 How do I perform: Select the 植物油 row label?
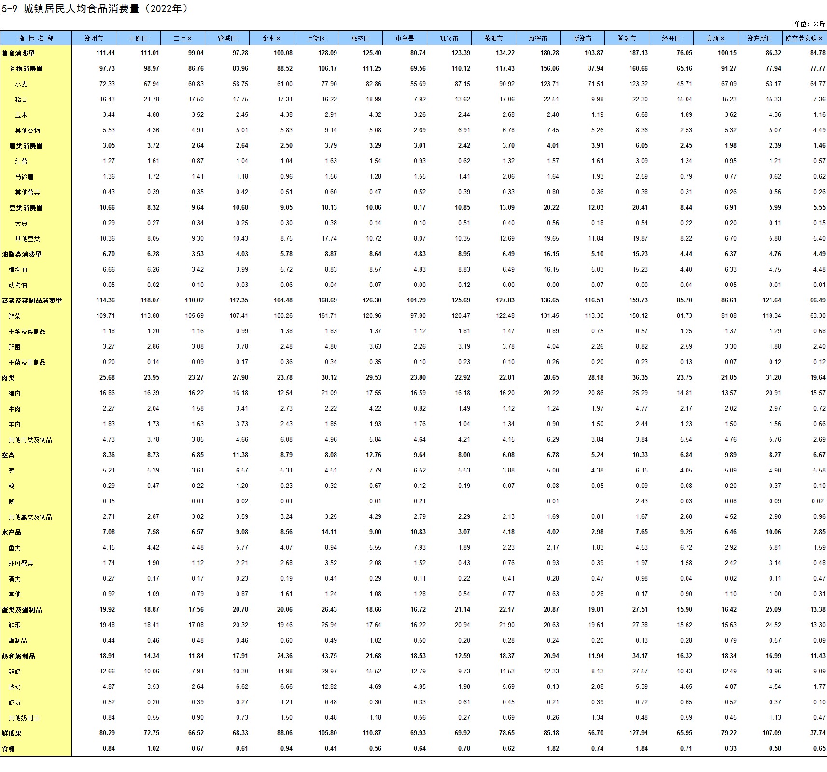coord(18,270)
